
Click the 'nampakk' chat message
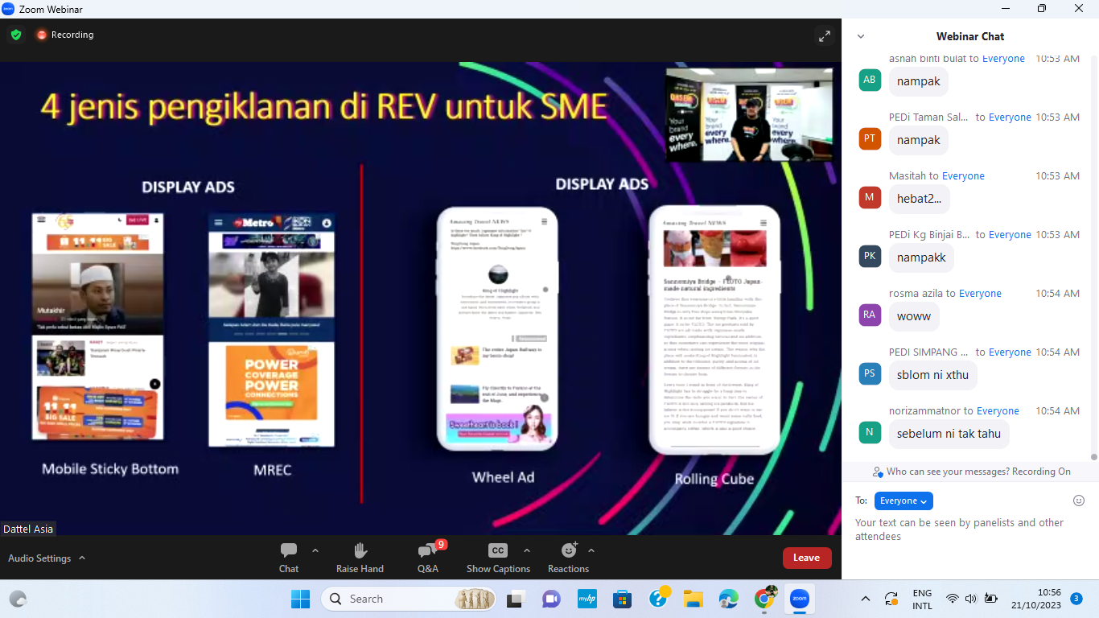click(x=921, y=257)
